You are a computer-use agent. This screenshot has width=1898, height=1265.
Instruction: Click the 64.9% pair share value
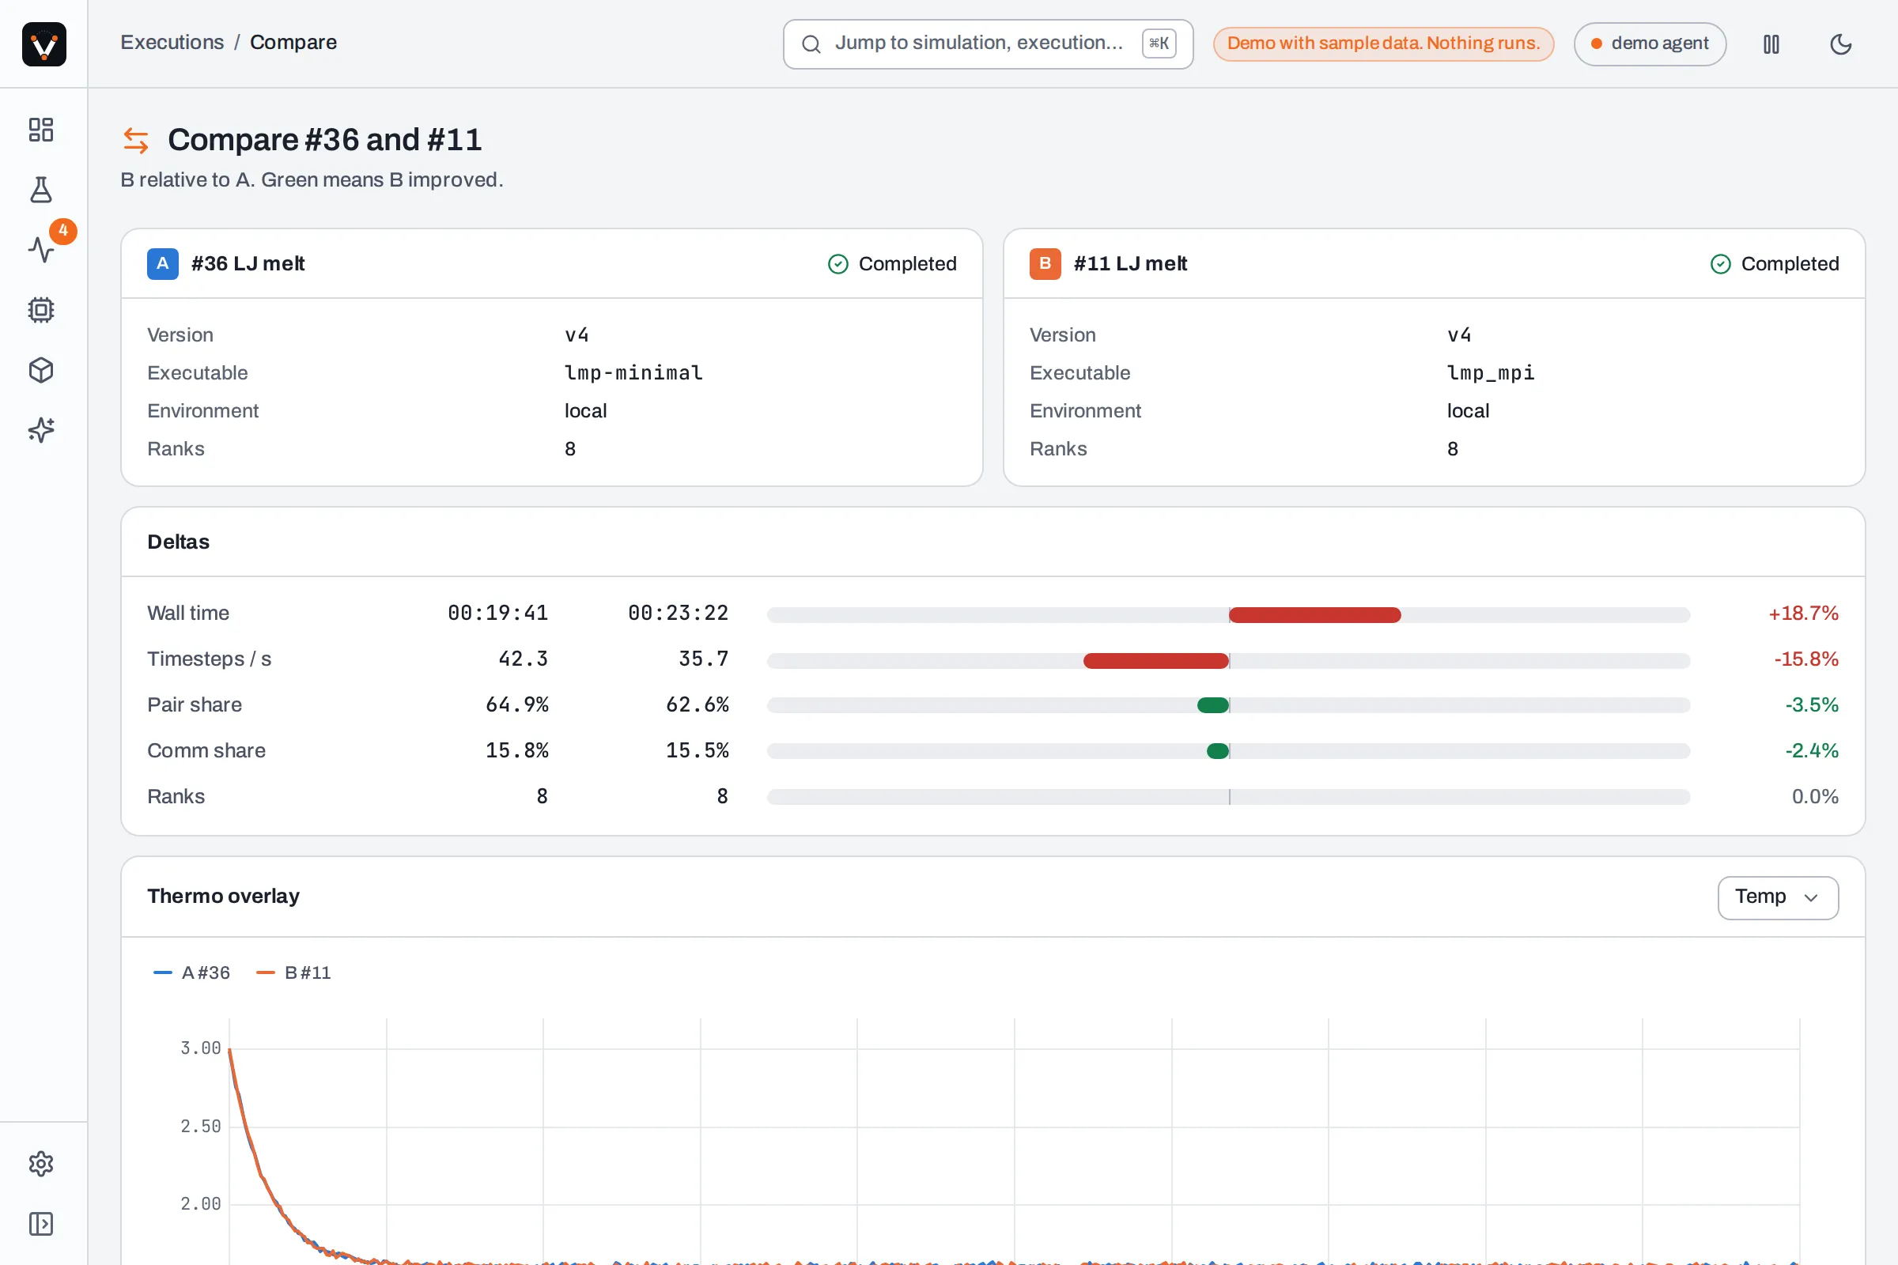[516, 705]
